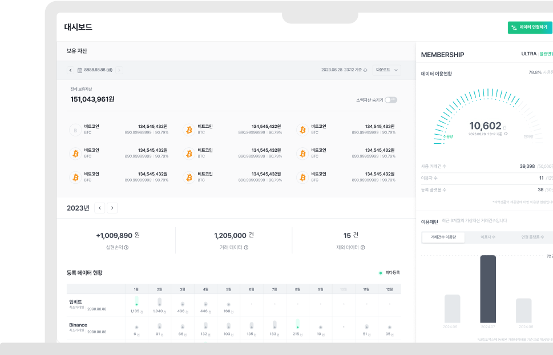Refresh the membership gauge timestamp under 10,602
The height and width of the screenshot is (355, 553).
click(x=506, y=134)
